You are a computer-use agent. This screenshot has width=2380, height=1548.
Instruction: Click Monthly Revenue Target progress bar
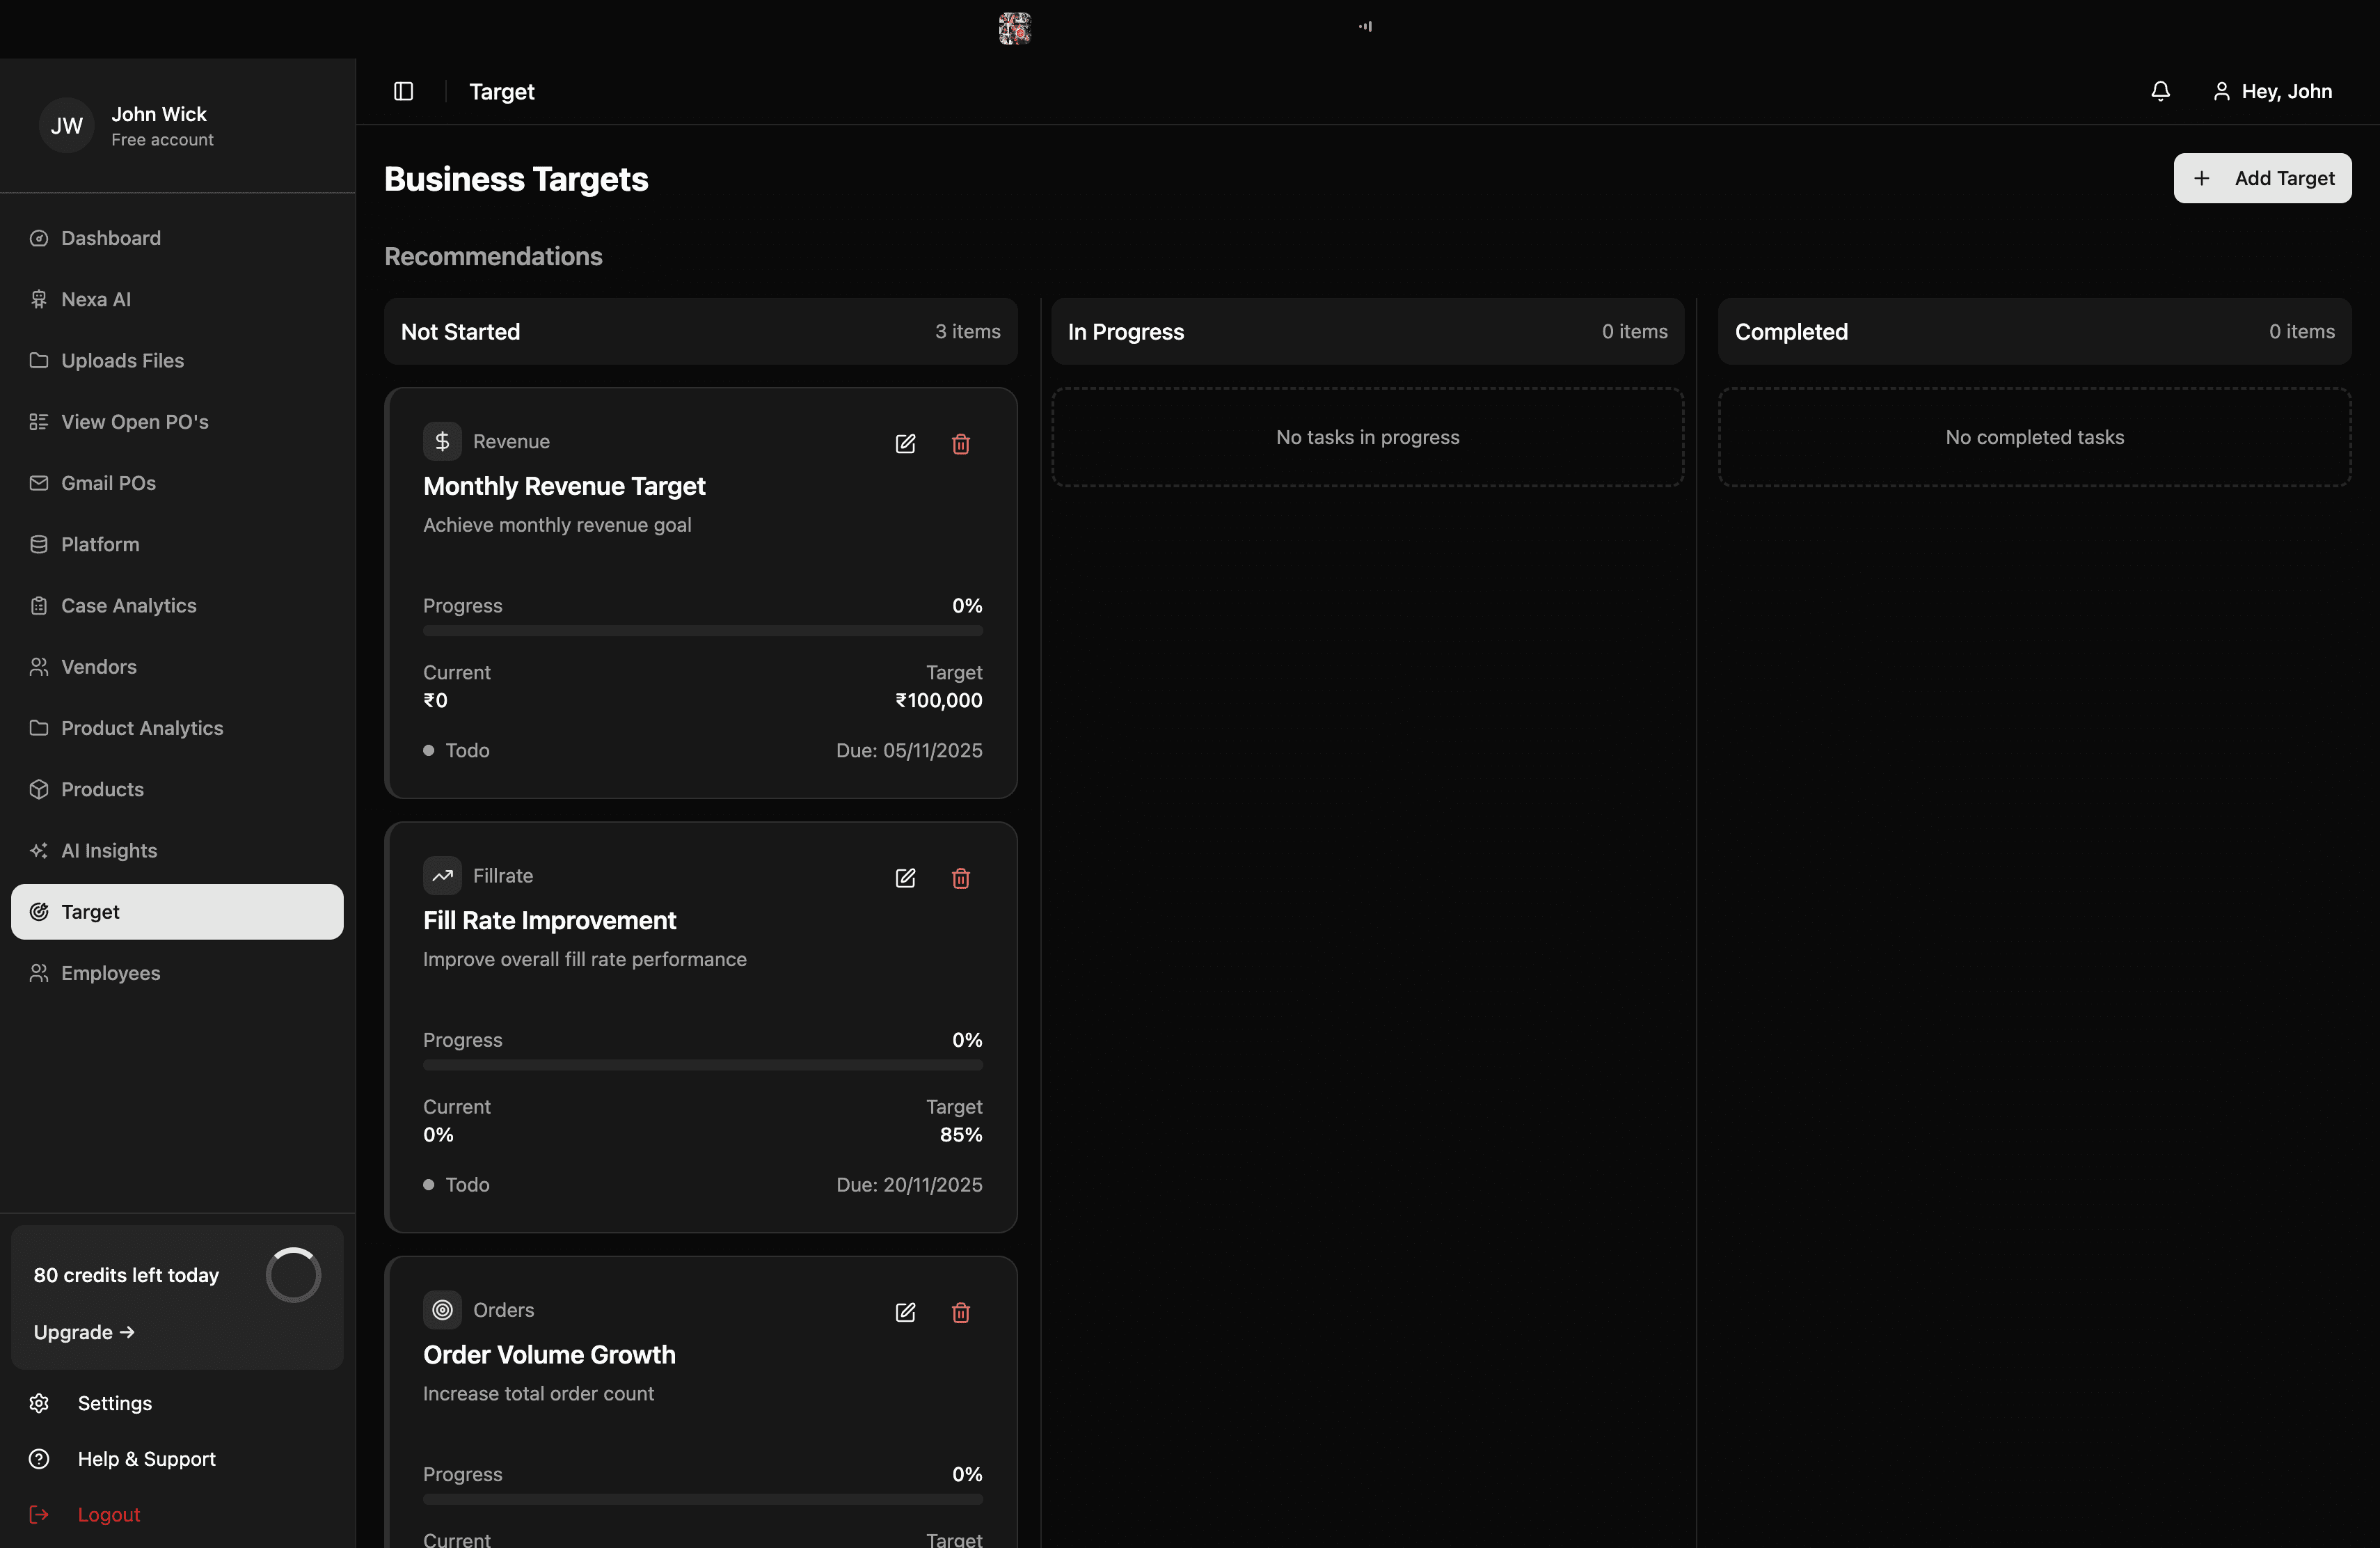[702, 631]
